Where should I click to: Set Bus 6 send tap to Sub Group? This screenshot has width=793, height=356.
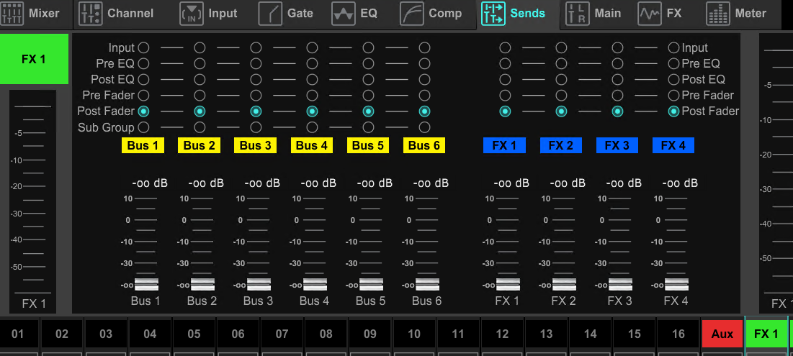(x=424, y=127)
